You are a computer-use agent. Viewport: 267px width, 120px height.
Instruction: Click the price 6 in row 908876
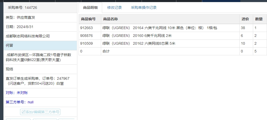pyautogui.click(x=246, y=36)
